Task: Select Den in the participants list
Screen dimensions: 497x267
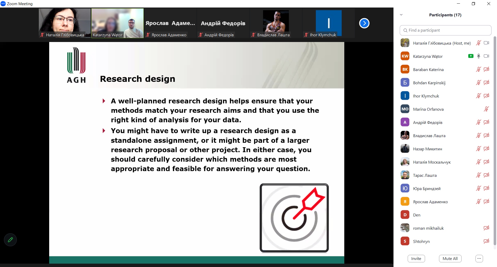Action: 416,215
